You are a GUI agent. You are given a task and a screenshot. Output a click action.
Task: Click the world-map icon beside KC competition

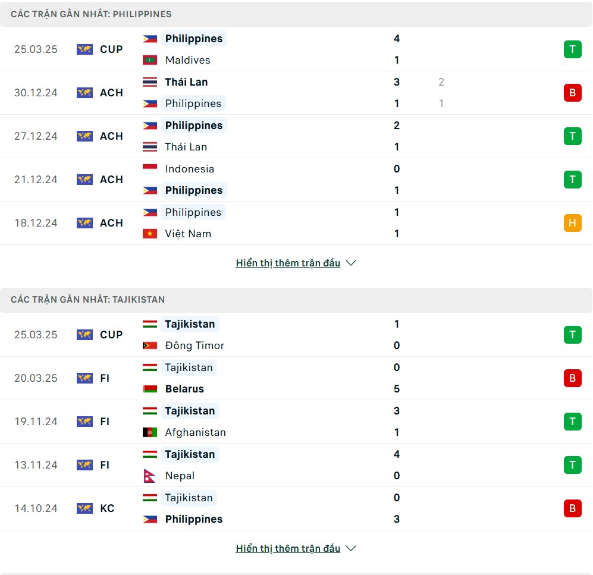tap(84, 508)
